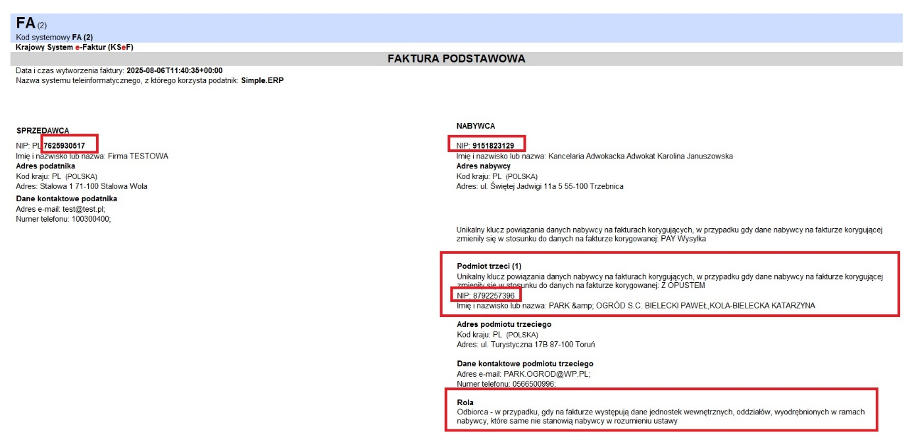Select the test@test.pl email address
This screenshot has width=912, height=440.
coord(84,209)
